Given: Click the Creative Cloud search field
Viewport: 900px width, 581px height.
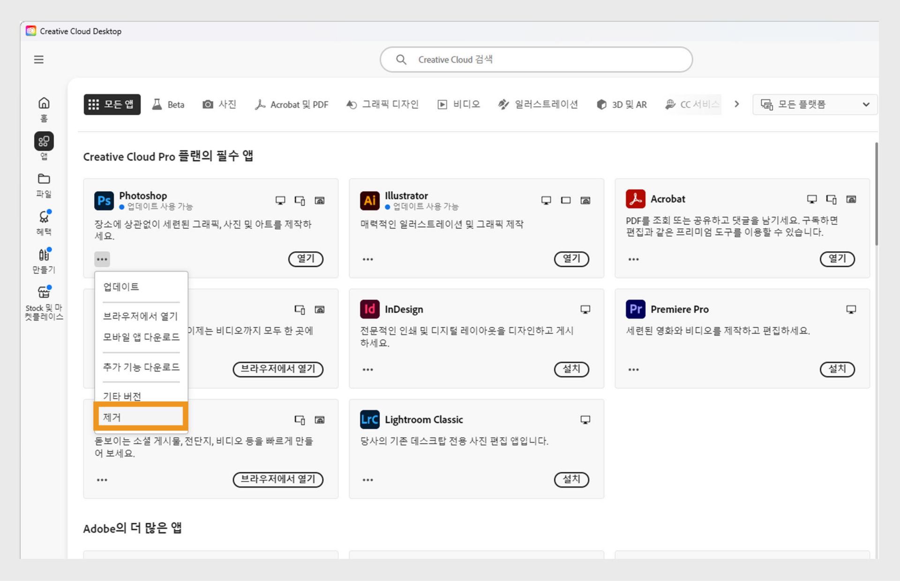Looking at the screenshot, I should (536, 60).
